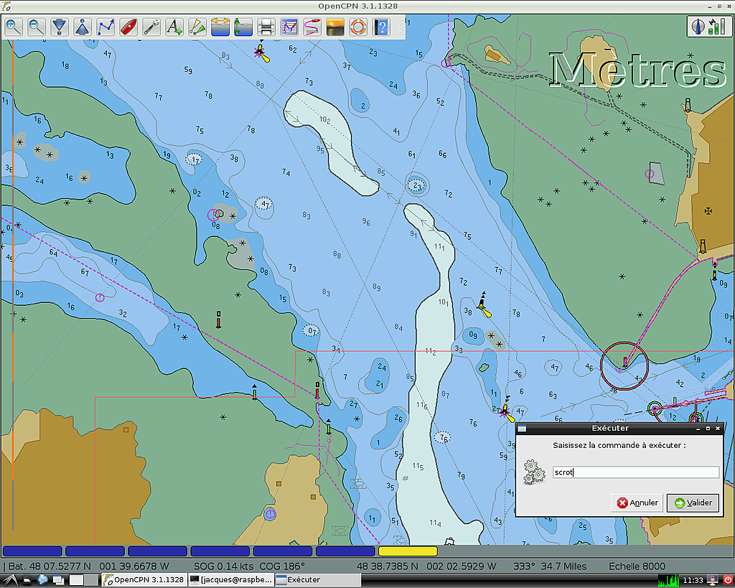Click the downward funnel chart-scale tool
The height and width of the screenshot is (588, 735).
pyautogui.click(x=60, y=27)
